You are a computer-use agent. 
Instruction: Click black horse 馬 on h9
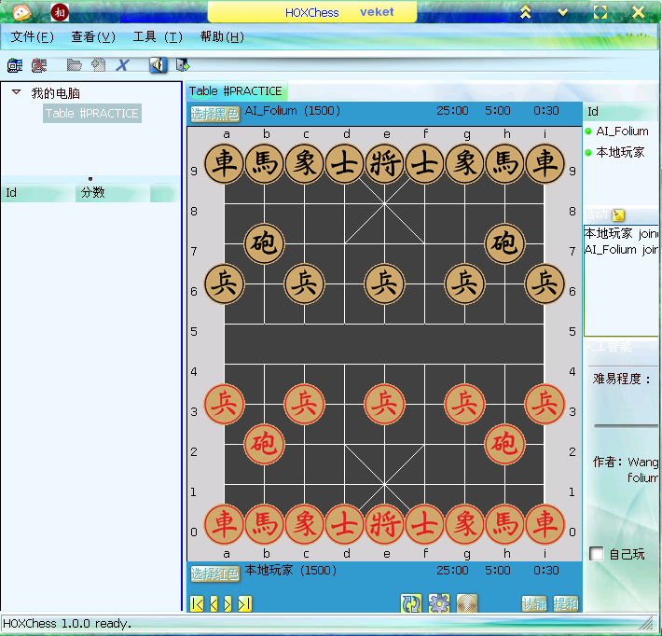pyautogui.click(x=505, y=163)
